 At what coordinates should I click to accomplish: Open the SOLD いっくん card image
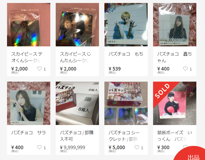click(175, 103)
